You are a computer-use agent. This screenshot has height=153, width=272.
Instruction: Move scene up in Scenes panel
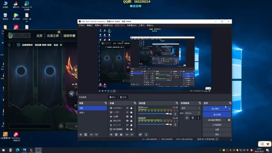click(x=91, y=135)
